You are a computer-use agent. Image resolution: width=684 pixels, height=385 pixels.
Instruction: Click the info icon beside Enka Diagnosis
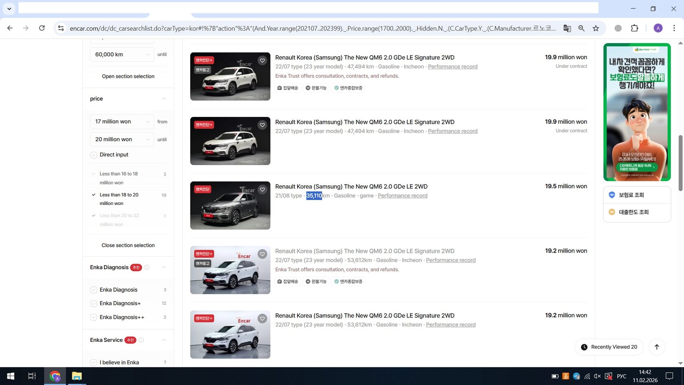click(x=147, y=267)
